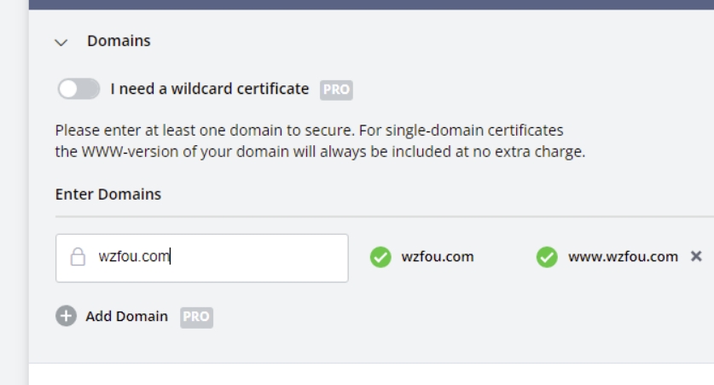714x385 pixels.
Task: Click the green checkmark left of the www.wzfou.com label
Action: [547, 257]
